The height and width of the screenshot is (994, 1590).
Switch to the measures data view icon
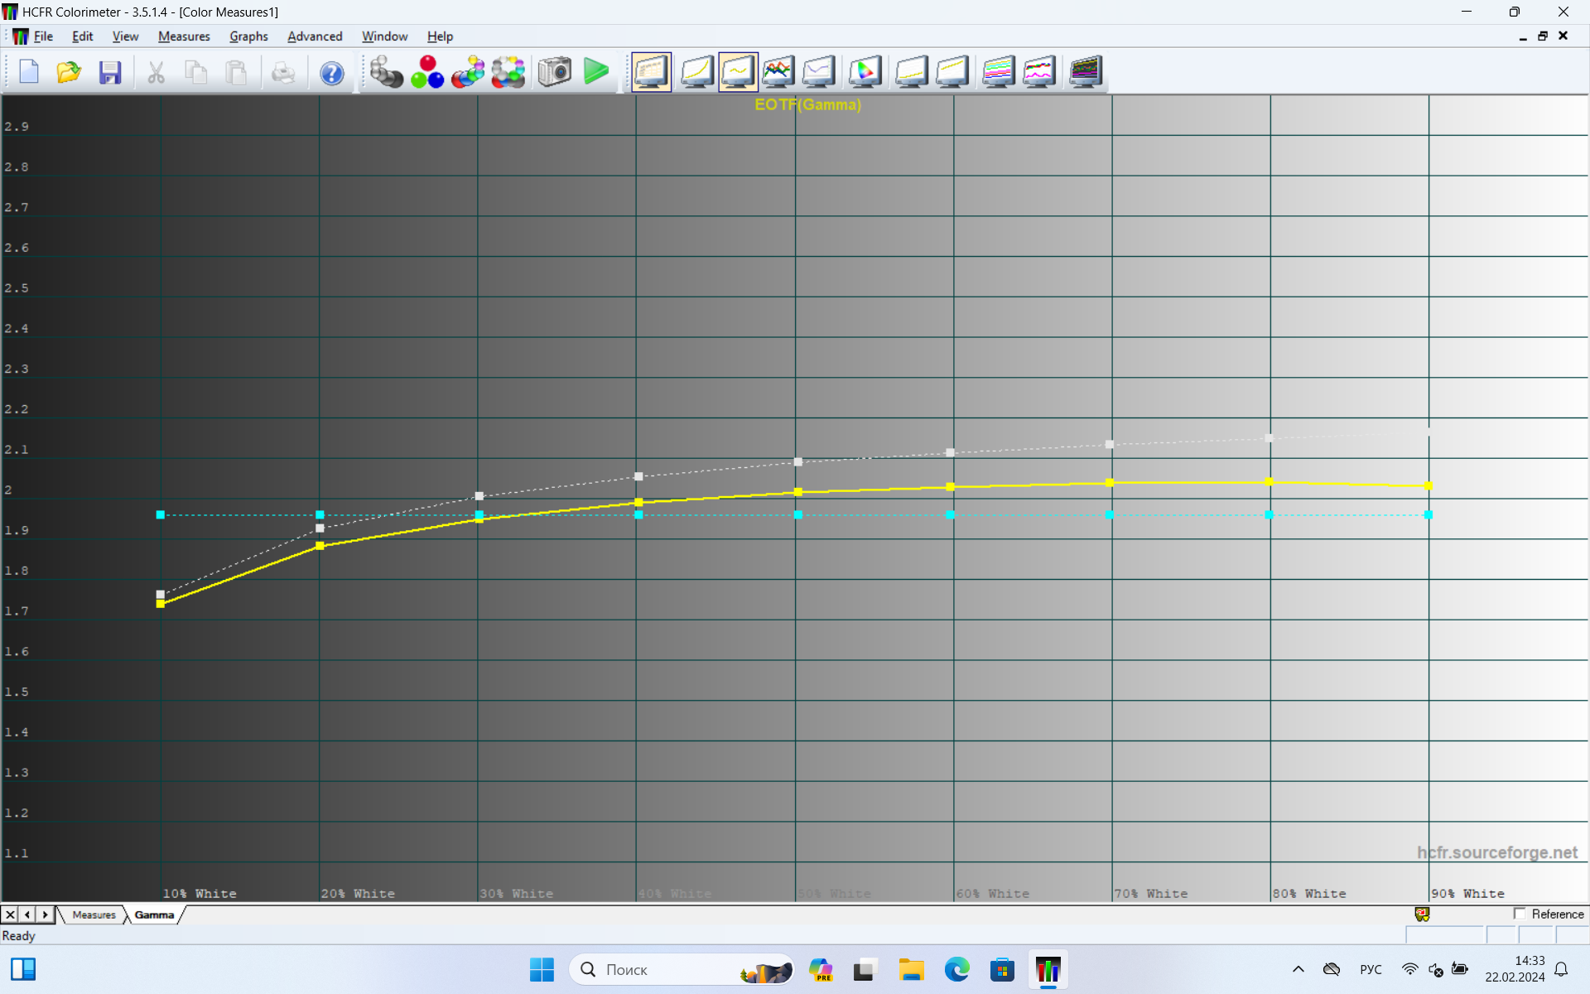[x=651, y=72]
